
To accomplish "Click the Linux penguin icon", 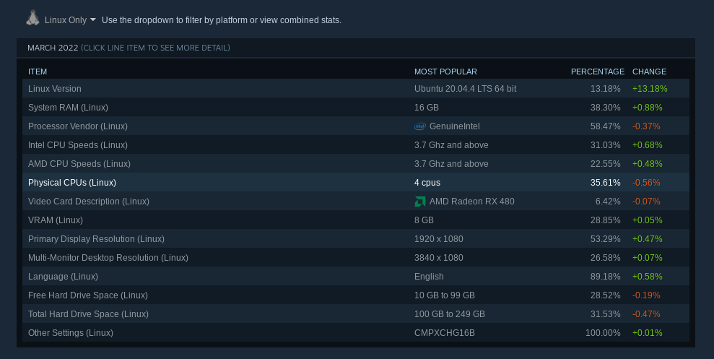I will [x=32, y=18].
